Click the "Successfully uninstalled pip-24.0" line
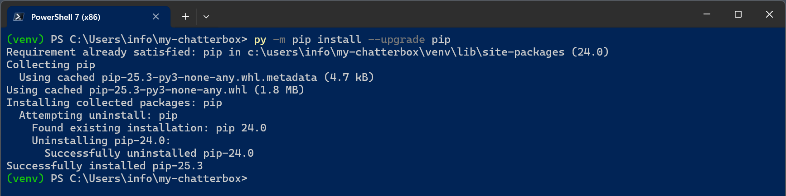The width and height of the screenshot is (786, 196). click(149, 154)
